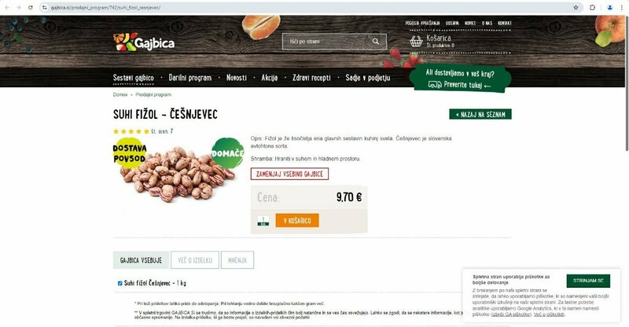This screenshot has width=629, height=327.
Task: Uncheck Suhi fižol Češnjevec 1 kg checkbox
Action: coord(120,283)
